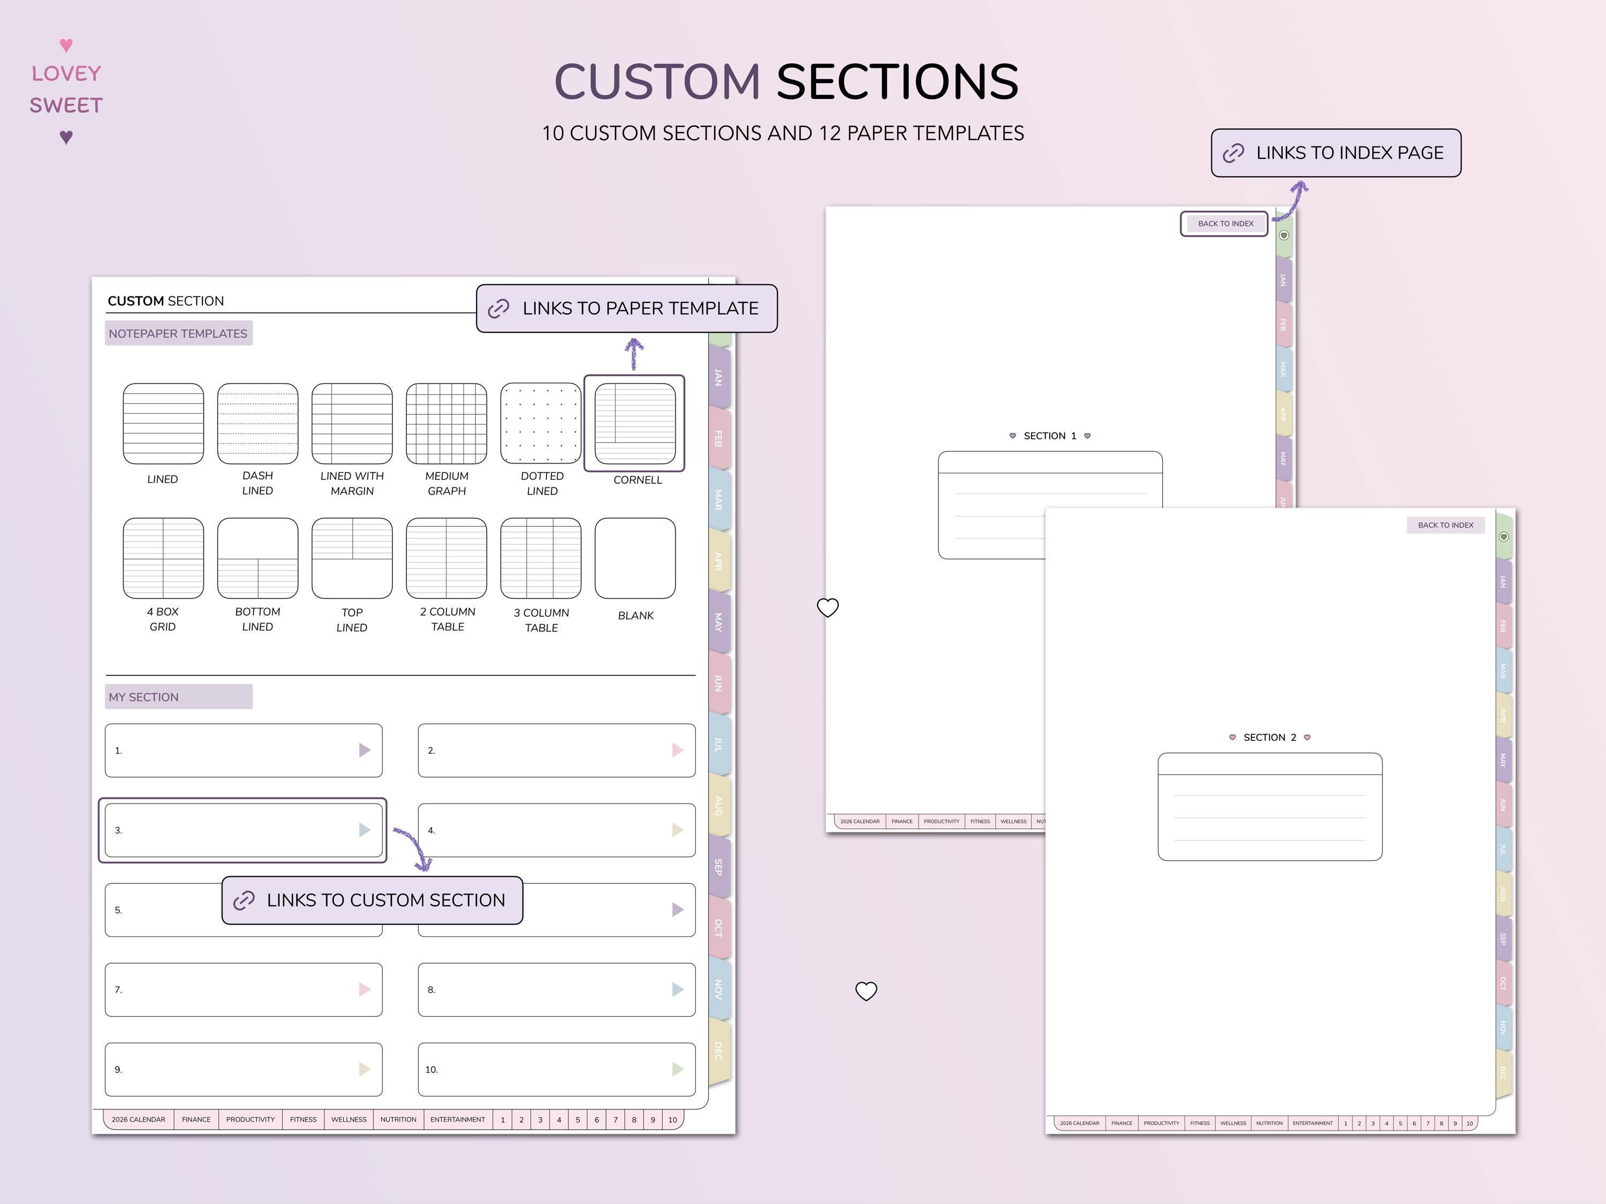Pick the 3 Column Table template icon
The image size is (1606, 1204).
tap(541, 558)
